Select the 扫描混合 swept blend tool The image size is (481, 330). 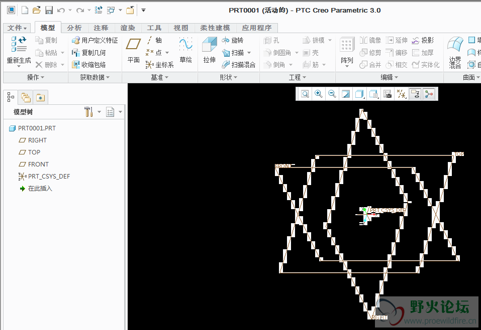[239, 65]
